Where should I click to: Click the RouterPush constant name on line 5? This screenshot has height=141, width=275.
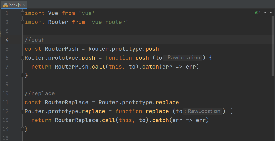[62, 49]
